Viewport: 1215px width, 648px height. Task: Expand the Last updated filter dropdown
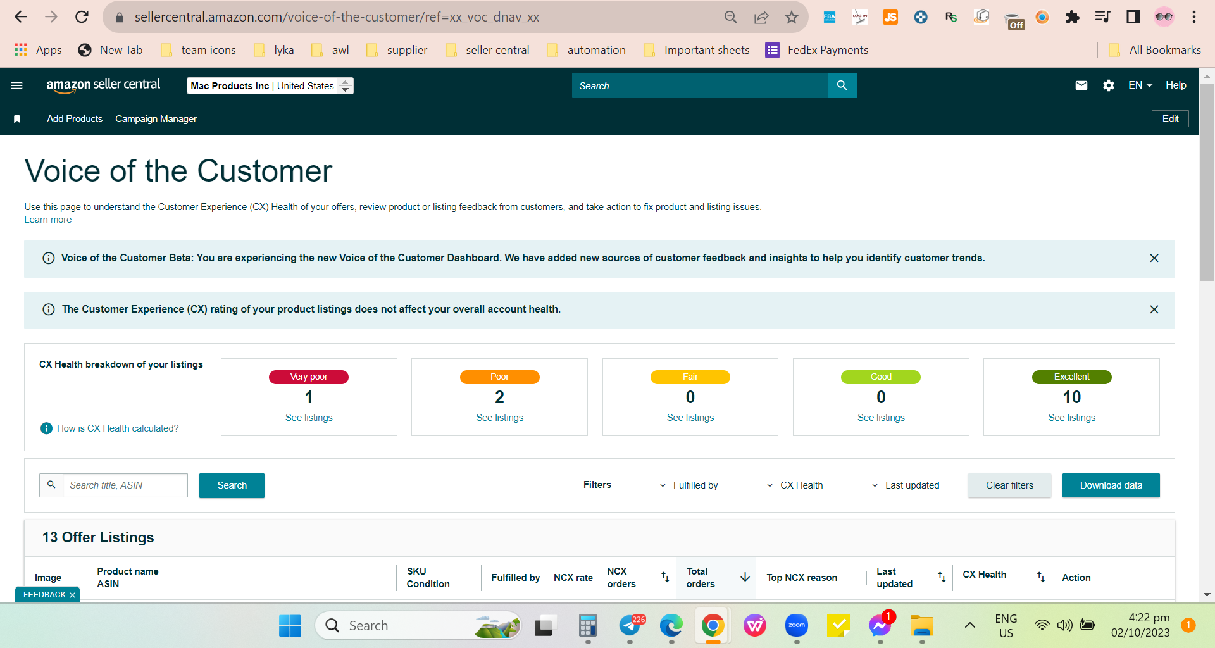pyautogui.click(x=906, y=485)
